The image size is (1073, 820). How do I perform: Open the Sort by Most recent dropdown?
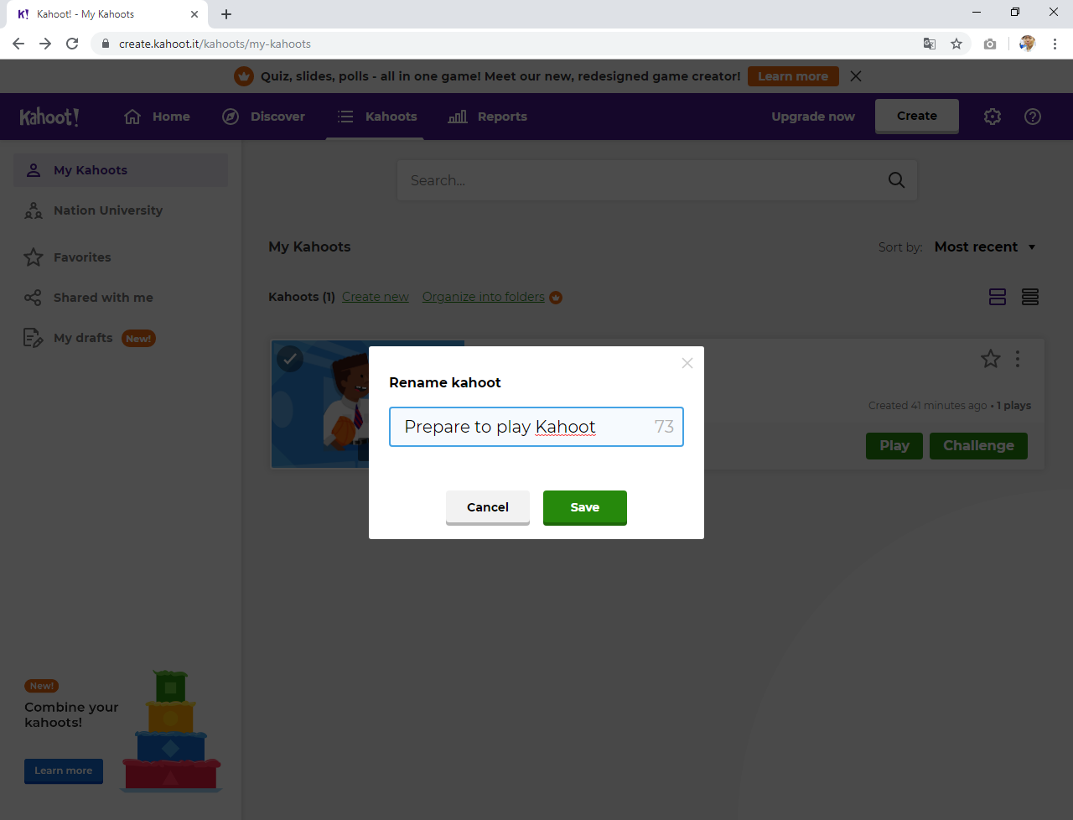coord(985,247)
